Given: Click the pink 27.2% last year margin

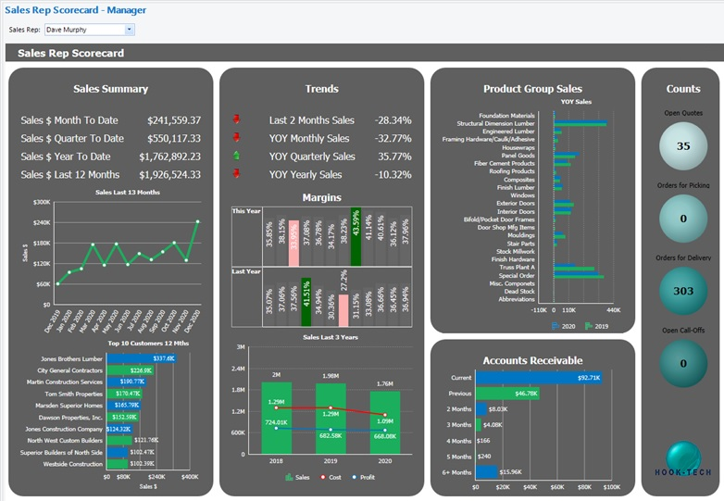Looking at the screenshot, I should (x=343, y=310).
